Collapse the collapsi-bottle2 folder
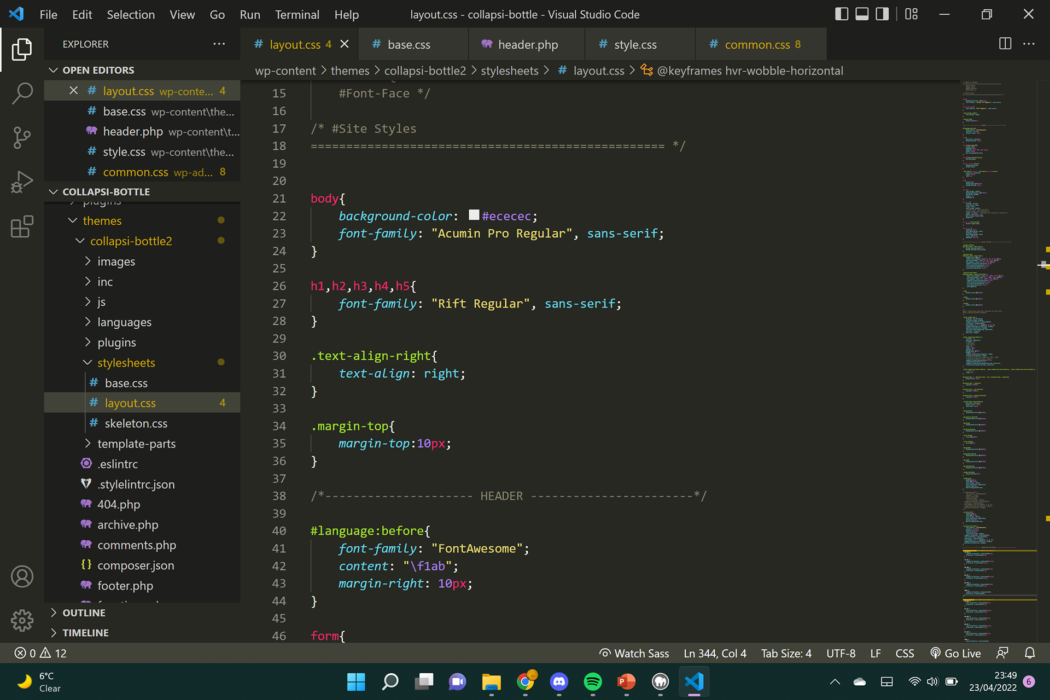Image resolution: width=1050 pixels, height=700 pixels. coord(80,241)
